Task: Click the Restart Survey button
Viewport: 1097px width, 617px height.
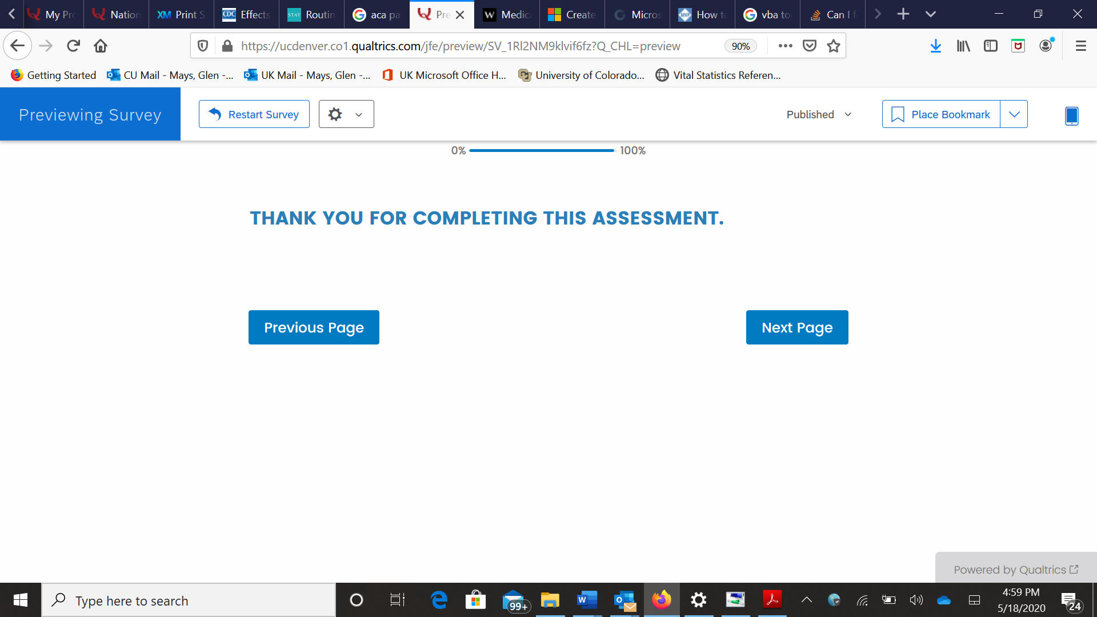Action: [254, 114]
